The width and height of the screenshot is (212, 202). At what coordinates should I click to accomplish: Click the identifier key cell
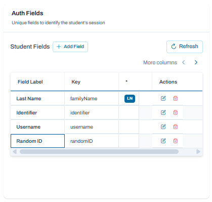coord(92,113)
